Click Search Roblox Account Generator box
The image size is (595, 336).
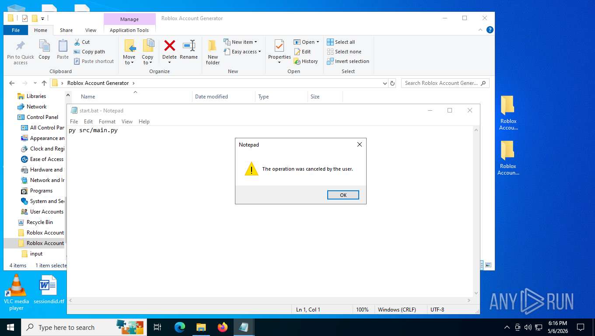445,83
